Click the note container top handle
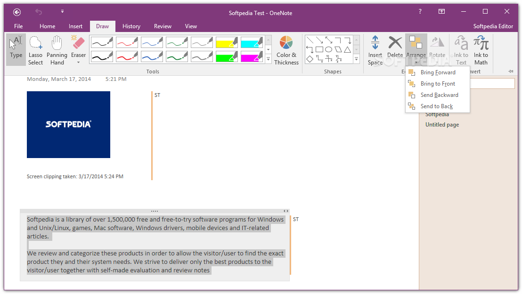 [x=155, y=211]
